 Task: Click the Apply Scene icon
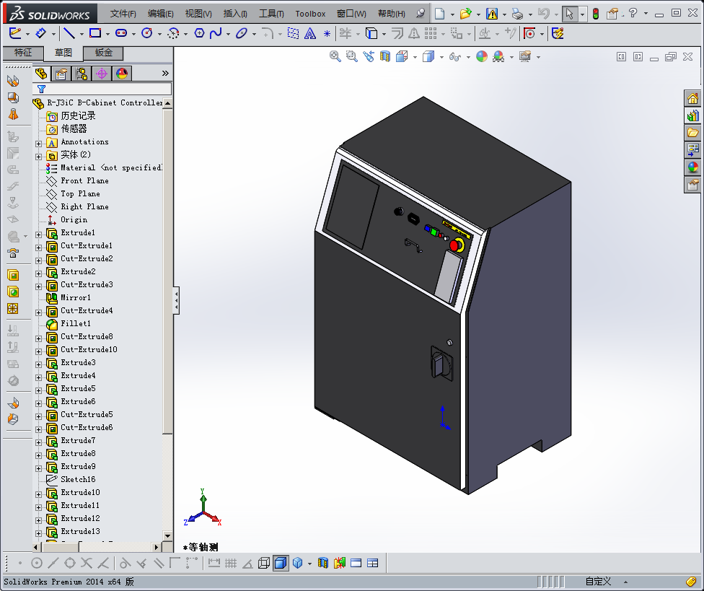498,56
